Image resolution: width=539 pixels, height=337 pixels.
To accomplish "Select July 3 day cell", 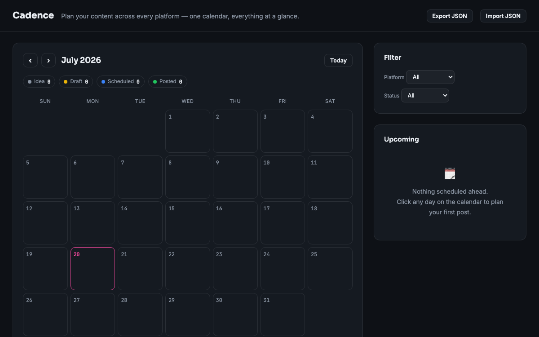I will pos(283,131).
